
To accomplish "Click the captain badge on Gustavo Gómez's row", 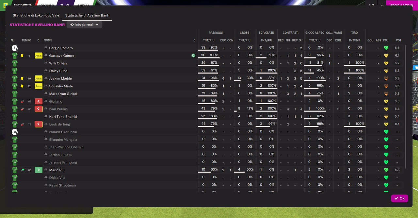I will (x=193, y=56).
